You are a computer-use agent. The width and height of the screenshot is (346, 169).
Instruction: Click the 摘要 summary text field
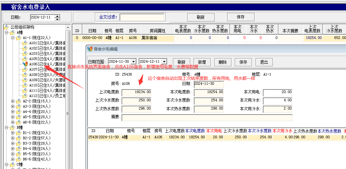tap(207, 118)
